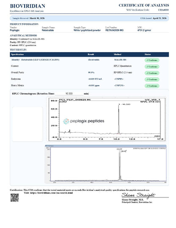Click the Content: HPLC quantitation line
Viewport: 176px width, 228px height.
23,45
